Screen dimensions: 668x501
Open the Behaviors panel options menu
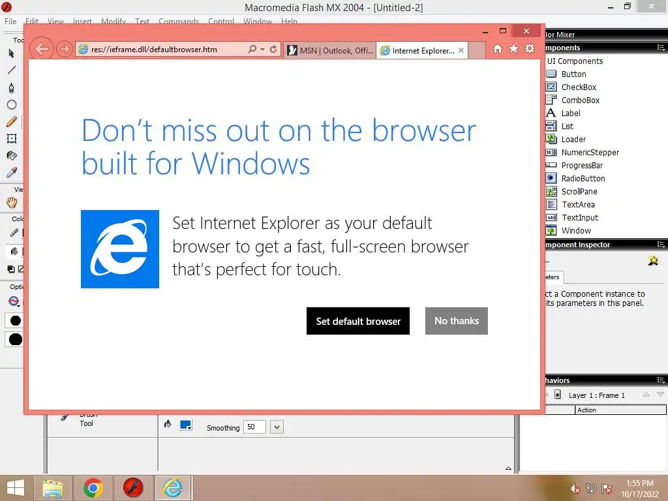(661, 380)
